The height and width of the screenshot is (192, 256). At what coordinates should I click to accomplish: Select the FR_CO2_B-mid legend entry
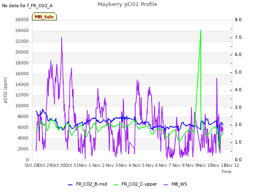click(x=88, y=184)
